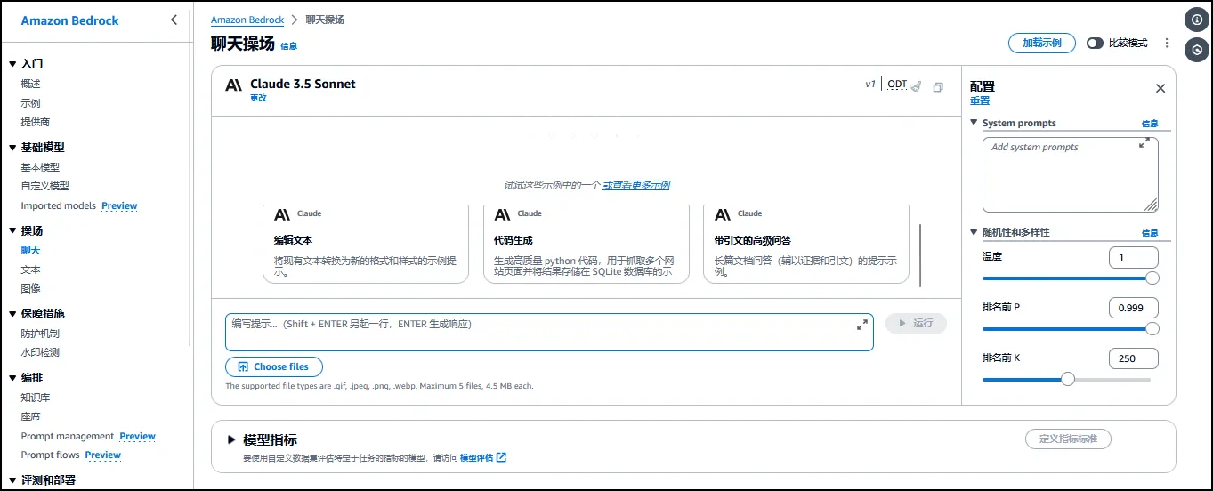Select 文本 playground in the sidebar
Image resolution: width=1213 pixels, height=491 pixels.
(x=31, y=270)
